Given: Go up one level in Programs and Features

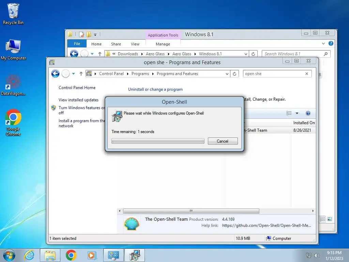Looking at the screenshot, I should click(81, 74).
